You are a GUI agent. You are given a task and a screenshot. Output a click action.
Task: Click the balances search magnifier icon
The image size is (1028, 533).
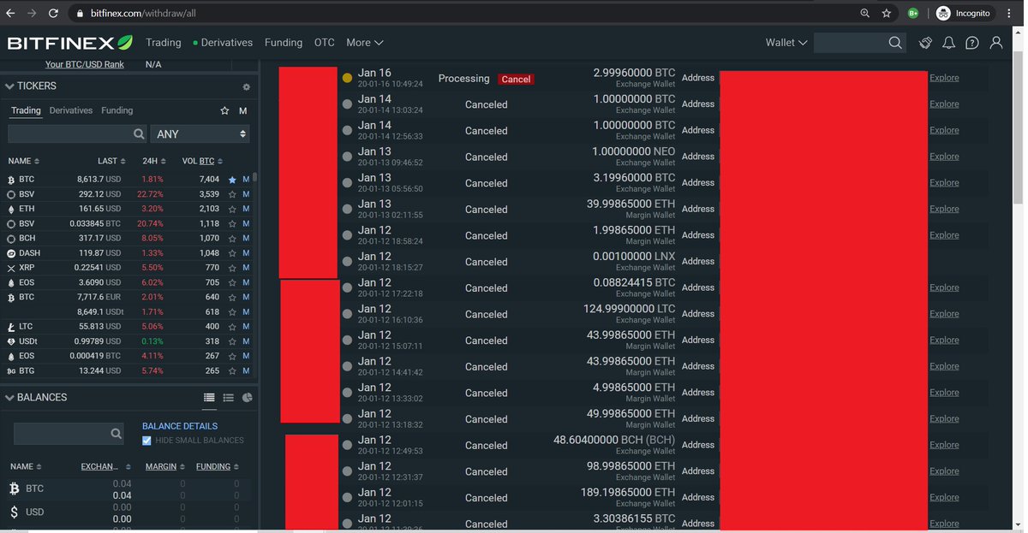tap(117, 435)
